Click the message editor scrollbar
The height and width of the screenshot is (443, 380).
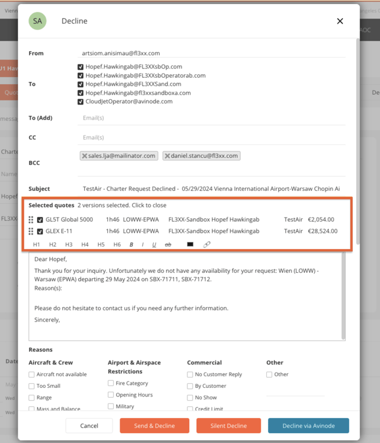click(343, 296)
